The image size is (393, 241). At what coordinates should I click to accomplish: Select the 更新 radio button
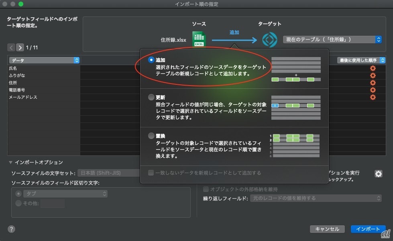[x=151, y=97]
